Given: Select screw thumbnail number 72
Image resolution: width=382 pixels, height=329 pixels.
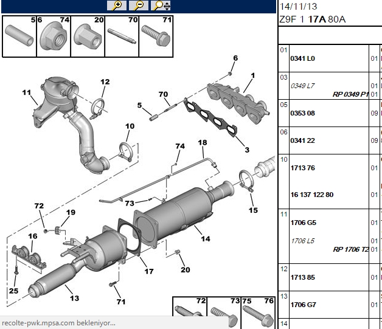Looking at the screenshot, I should coord(190,307).
